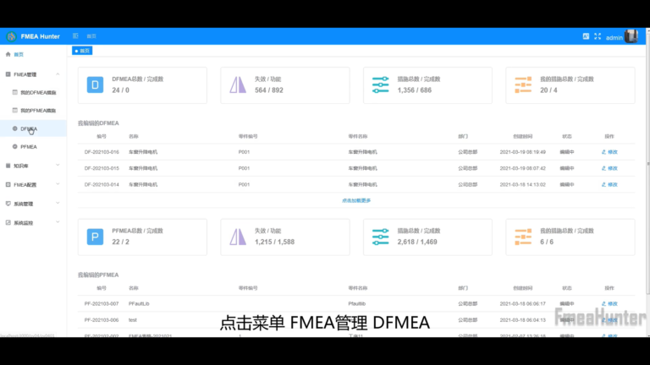Click the FMEA Hunter logo icon
This screenshot has height=365, width=650.
[11, 36]
